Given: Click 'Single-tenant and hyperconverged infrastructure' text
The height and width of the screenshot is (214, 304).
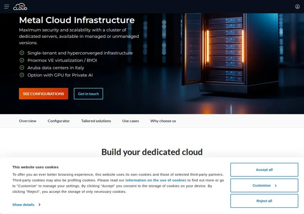Looking at the screenshot, I should pyautogui.click(x=80, y=53).
